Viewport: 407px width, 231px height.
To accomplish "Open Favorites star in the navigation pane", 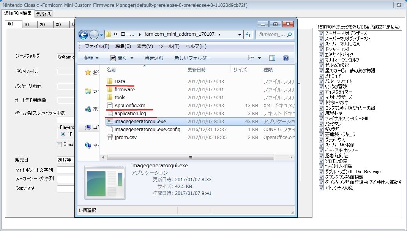I will click(x=88, y=72).
